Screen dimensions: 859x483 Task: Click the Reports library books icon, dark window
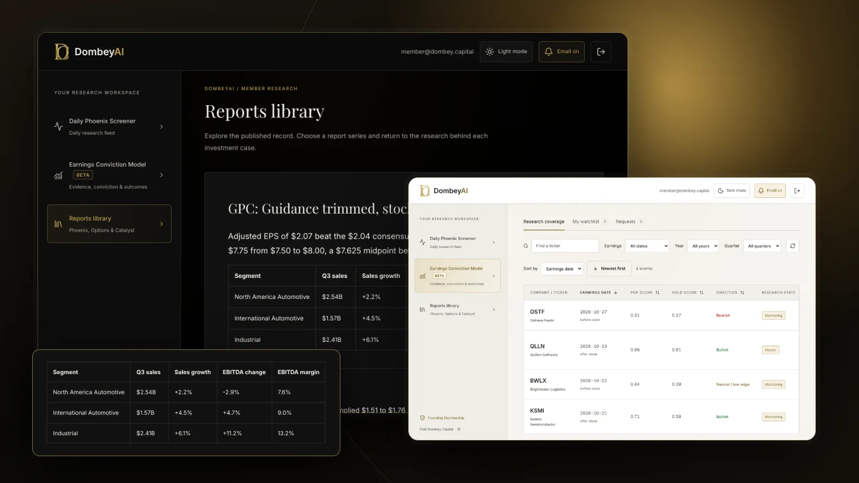pos(58,224)
